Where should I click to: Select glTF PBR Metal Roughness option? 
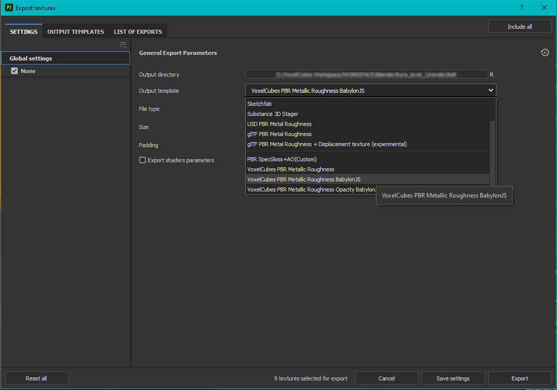[x=280, y=134]
